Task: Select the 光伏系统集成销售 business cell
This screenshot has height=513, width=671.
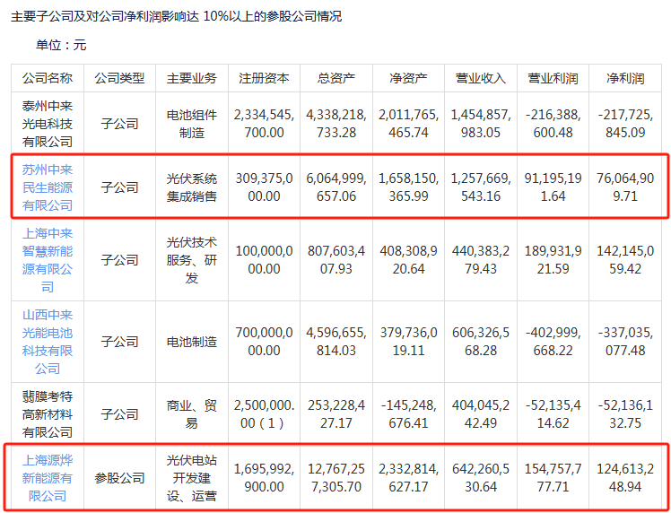Action: 192,187
